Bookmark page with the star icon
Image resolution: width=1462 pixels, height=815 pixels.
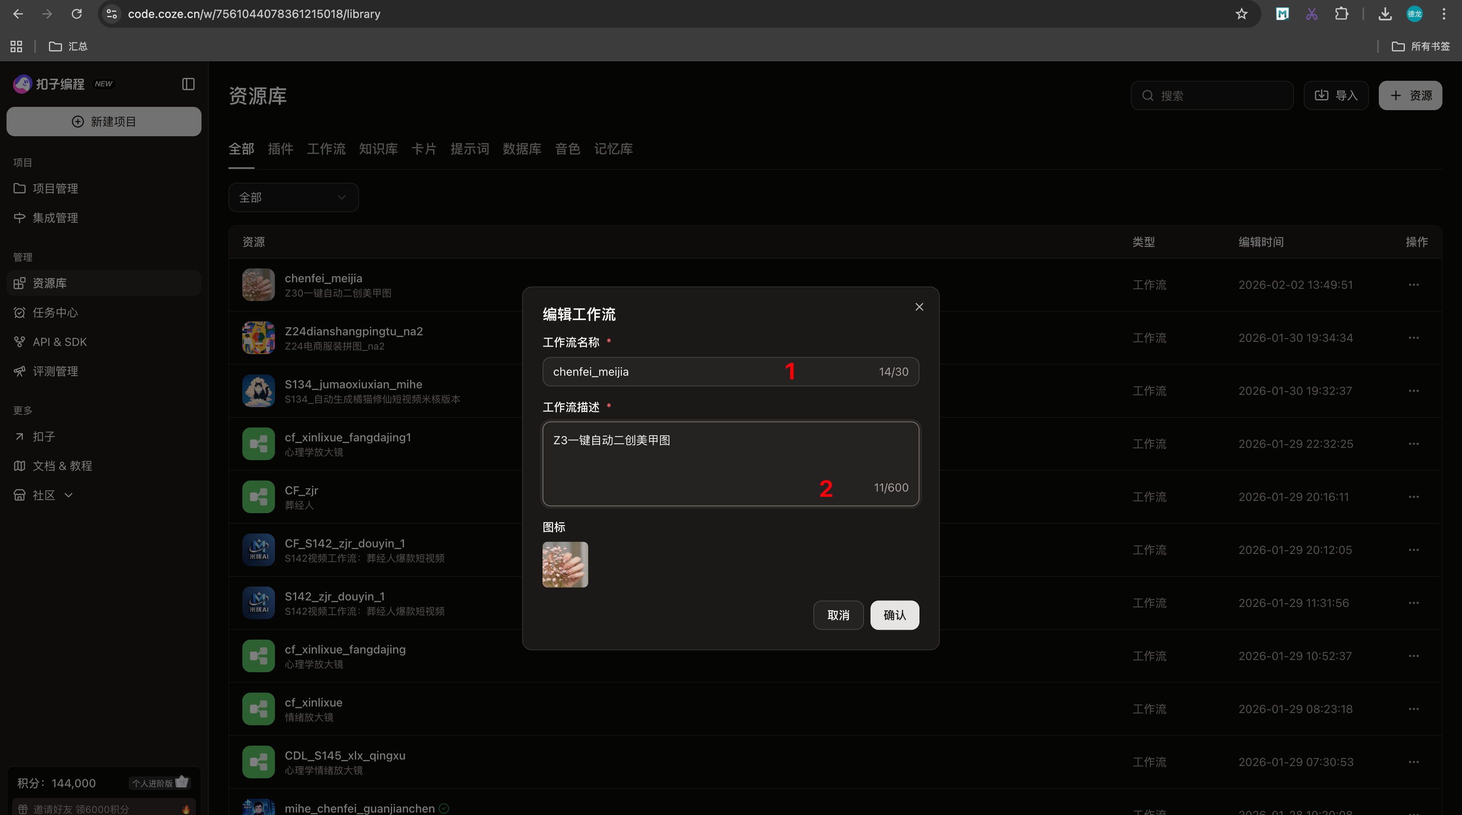pyautogui.click(x=1241, y=13)
